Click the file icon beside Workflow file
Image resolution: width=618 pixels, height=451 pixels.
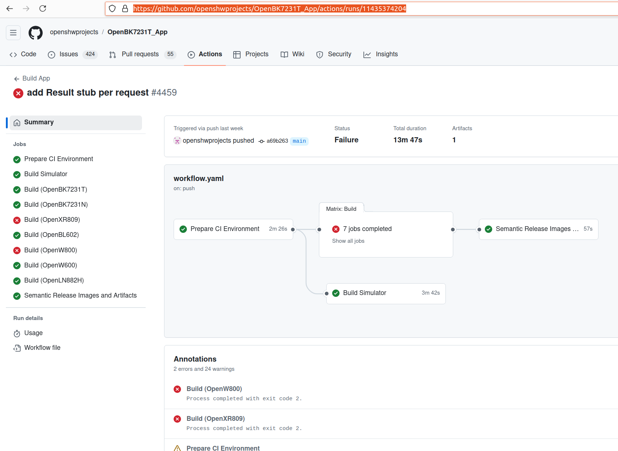[x=17, y=348]
